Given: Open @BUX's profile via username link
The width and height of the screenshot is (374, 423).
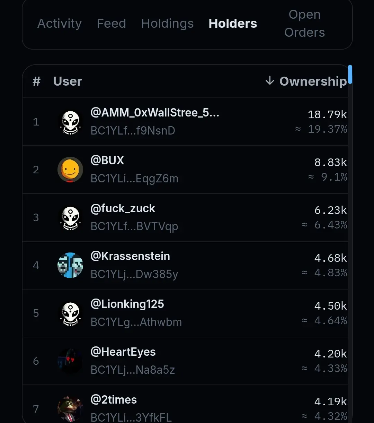Looking at the screenshot, I should point(107,160).
